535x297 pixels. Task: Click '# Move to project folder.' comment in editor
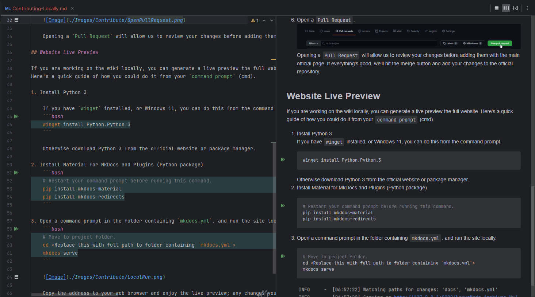pyautogui.click(x=79, y=237)
